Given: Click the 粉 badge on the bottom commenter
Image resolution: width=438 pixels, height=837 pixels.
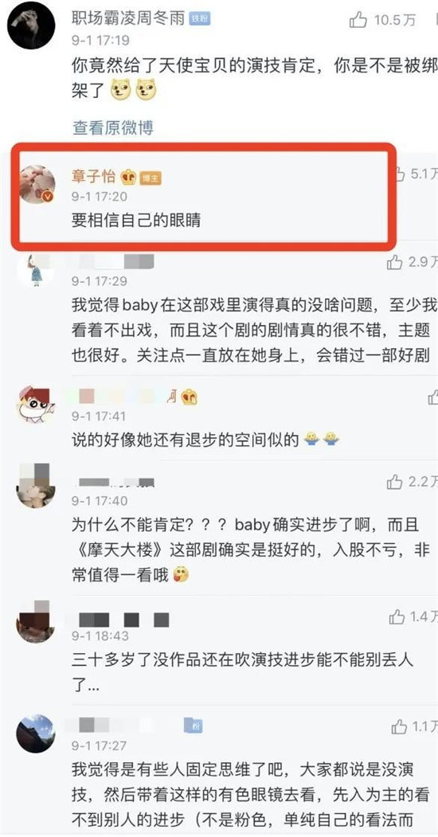Looking at the screenshot, I should pos(194,726).
